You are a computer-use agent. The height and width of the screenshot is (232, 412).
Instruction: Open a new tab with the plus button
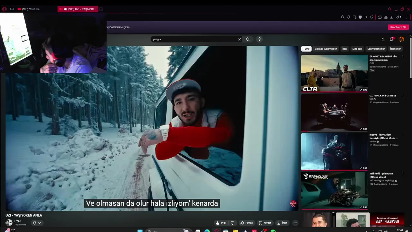tap(101, 9)
